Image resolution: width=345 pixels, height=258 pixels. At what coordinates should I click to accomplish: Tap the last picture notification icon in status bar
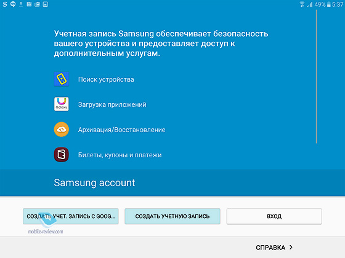46,4
